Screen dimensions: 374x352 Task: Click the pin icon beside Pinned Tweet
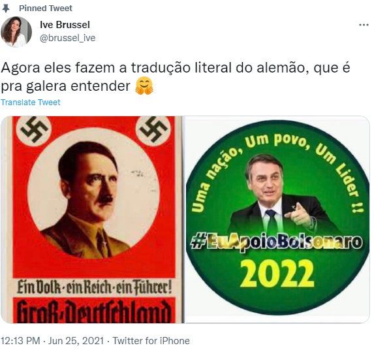point(6,8)
